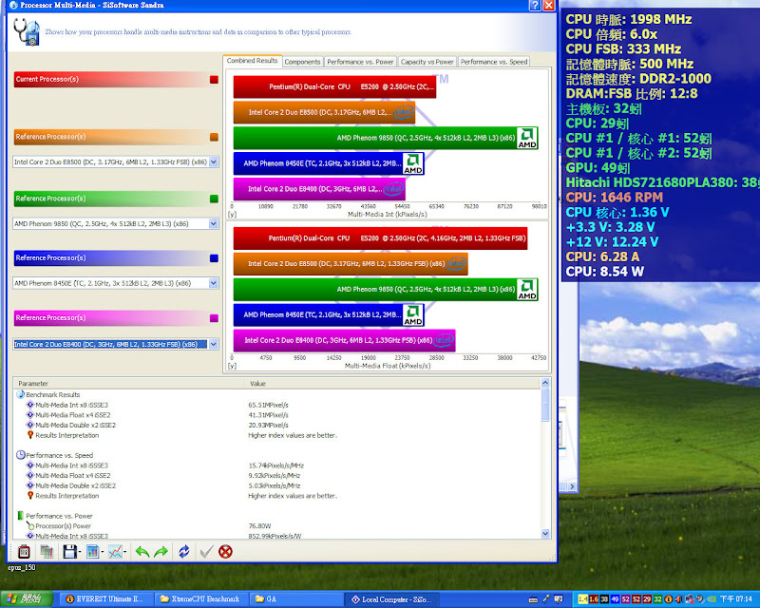Click the green Back arrow icon
The image size is (760, 608).
click(142, 552)
